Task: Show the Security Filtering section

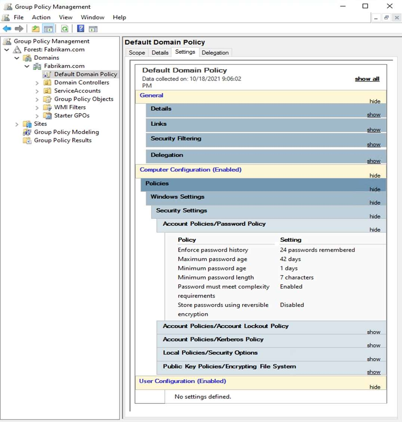Action: pyautogui.click(x=373, y=145)
